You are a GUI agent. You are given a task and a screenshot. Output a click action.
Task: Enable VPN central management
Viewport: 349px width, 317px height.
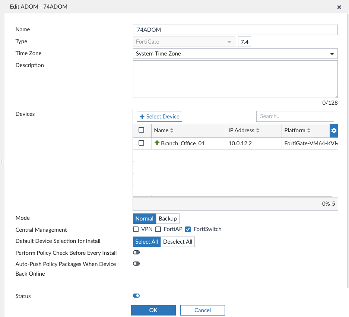pyautogui.click(x=136, y=229)
